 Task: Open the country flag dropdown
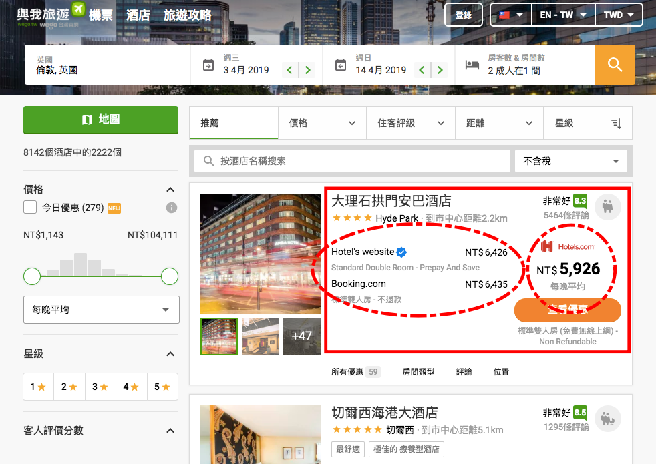tap(511, 15)
